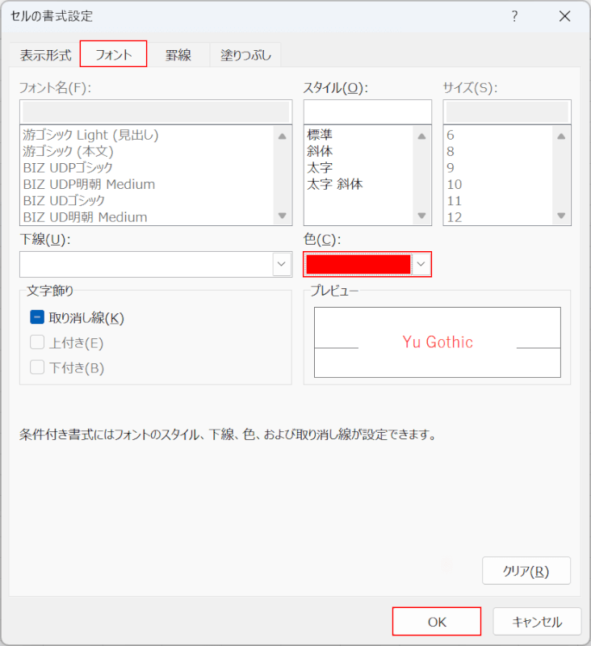Image resolution: width=591 pixels, height=646 pixels.
Task: Click the help question mark icon
Action: tap(515, 17)
